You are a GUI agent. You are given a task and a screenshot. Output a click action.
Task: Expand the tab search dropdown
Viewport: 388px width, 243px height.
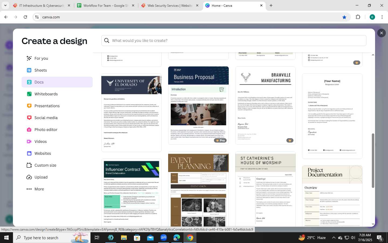tap(5, 5)
